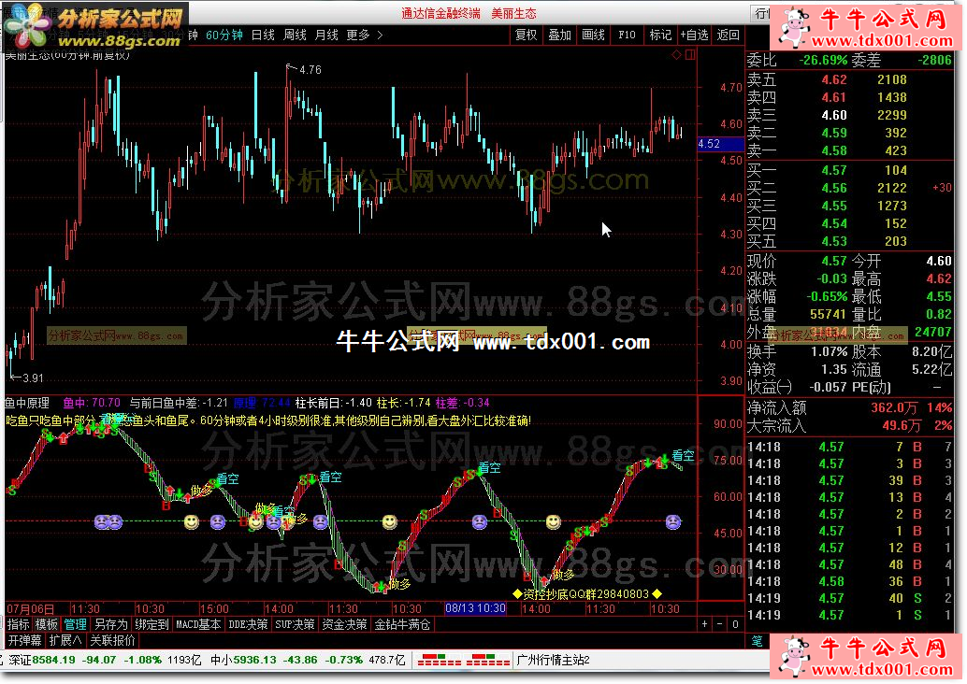Select the MACD基本 indicator tab
The height and width of the screenshot is (684, 967).
(x=198, y=624)
